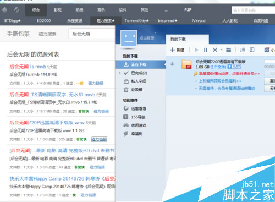Open the 后会无期Ts.rmvb result

click(28, 67)
